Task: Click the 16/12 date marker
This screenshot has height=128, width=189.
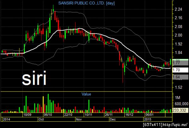Action: [129, 115]
